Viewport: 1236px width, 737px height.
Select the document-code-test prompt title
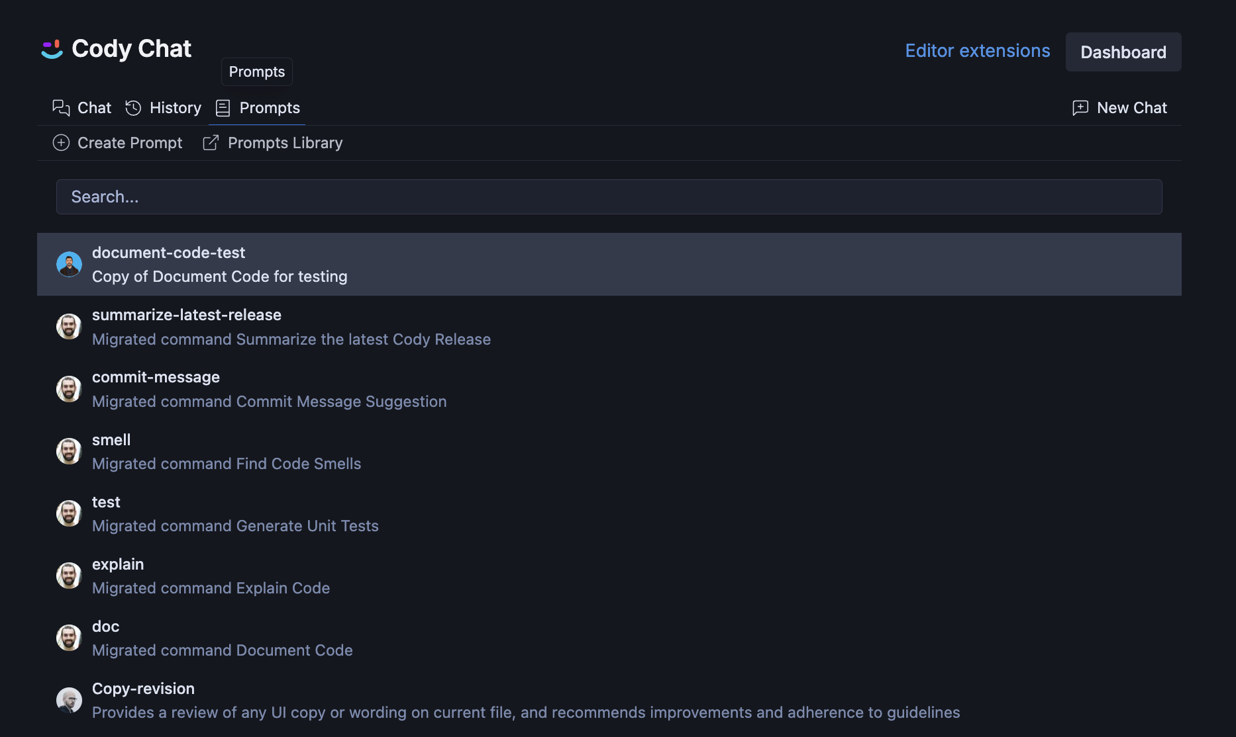tap(168, 253)
